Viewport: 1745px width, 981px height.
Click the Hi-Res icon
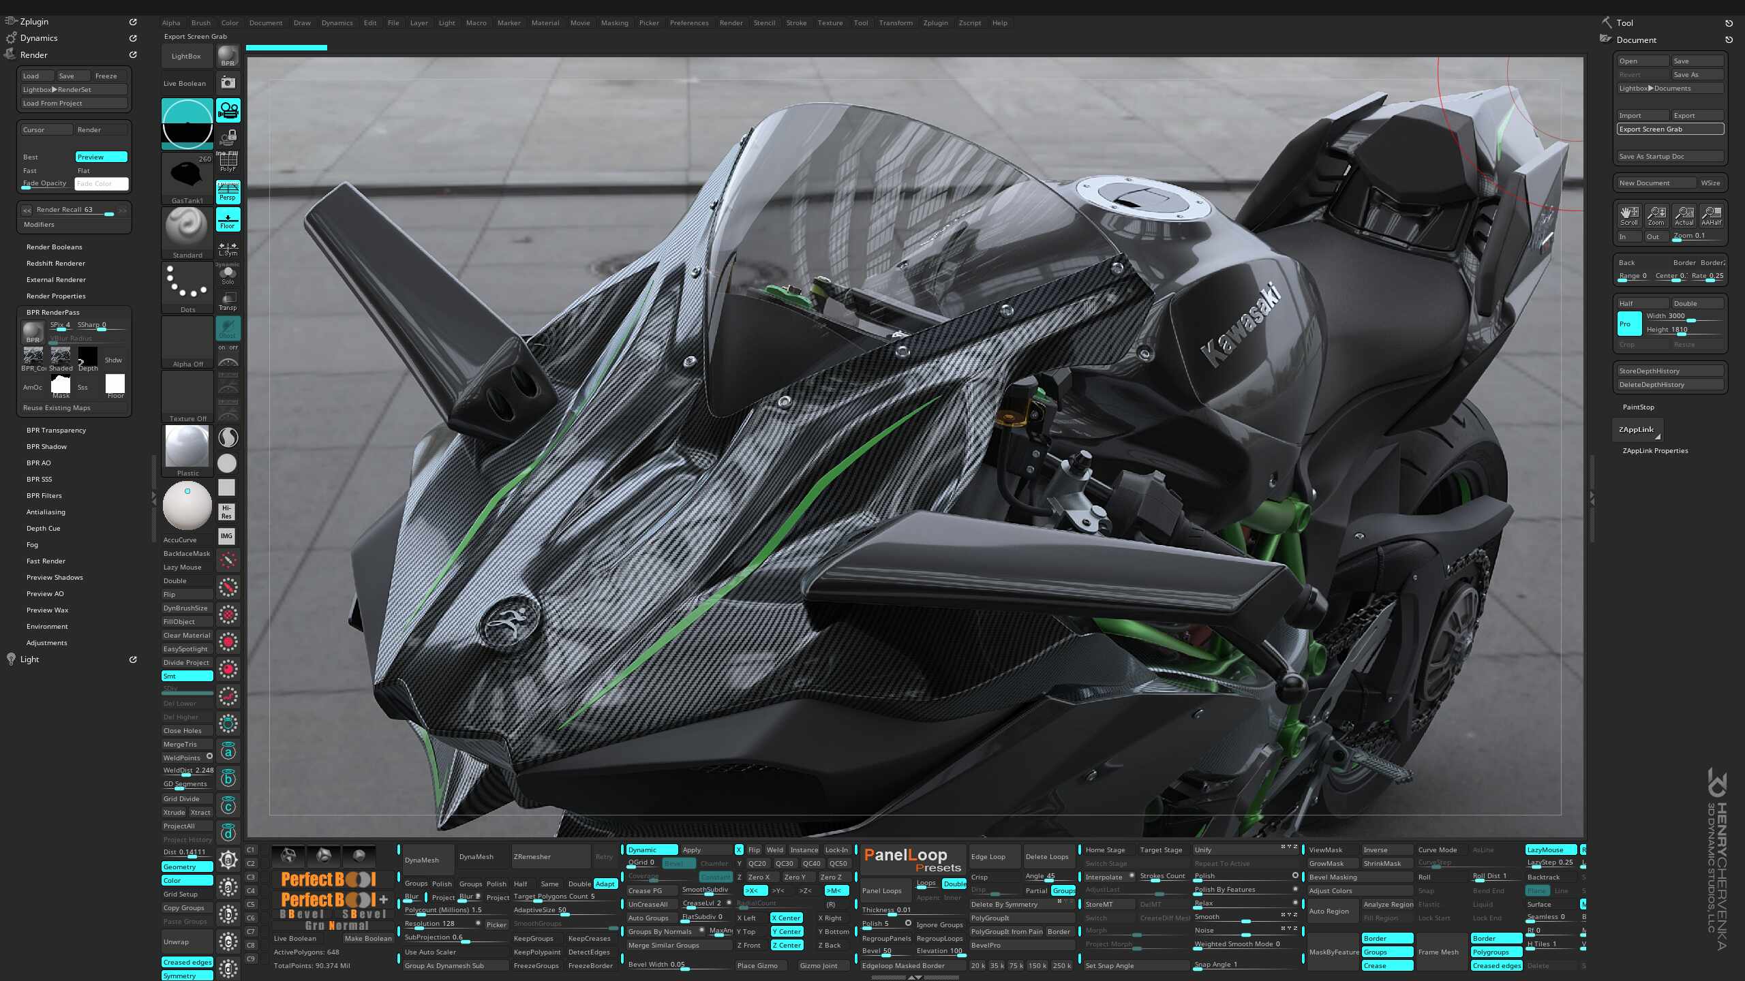(226, 512)
